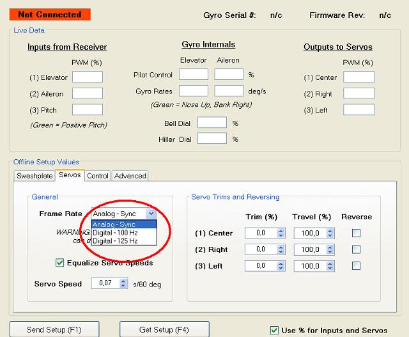Click the Right servo Travel spinner arrows

tap(329, 249)
